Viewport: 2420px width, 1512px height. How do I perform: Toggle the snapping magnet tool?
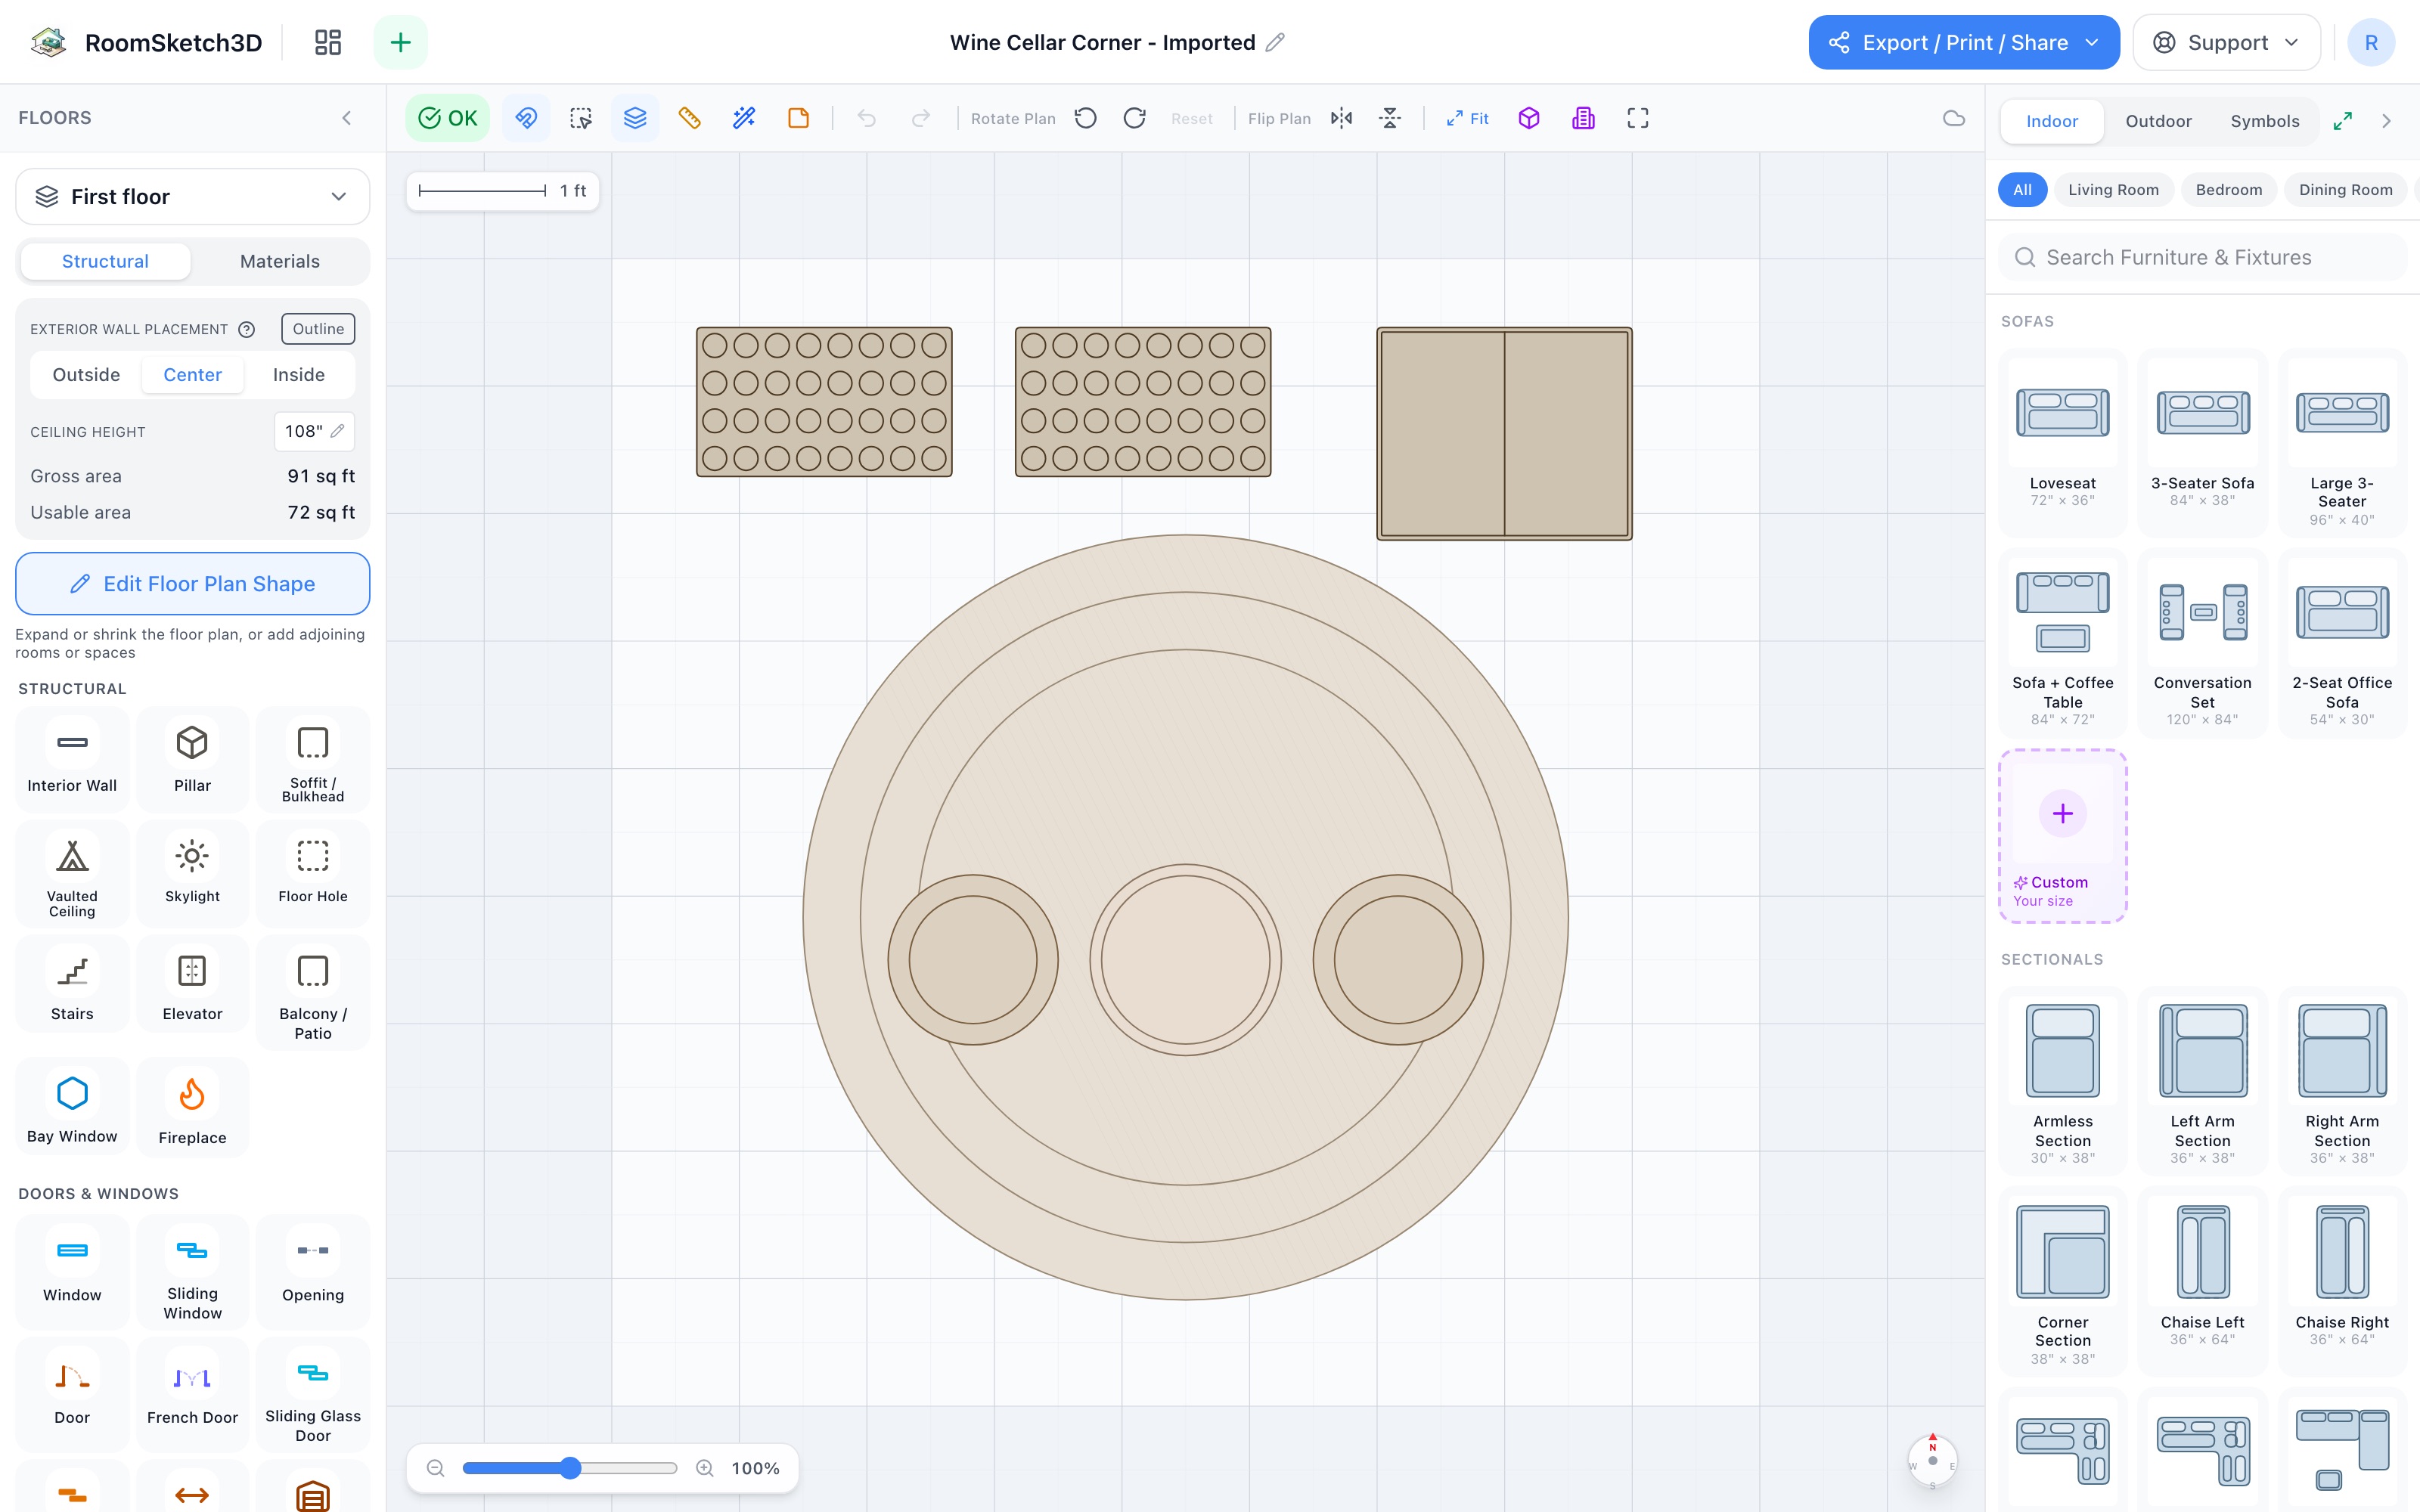[526, 118]
